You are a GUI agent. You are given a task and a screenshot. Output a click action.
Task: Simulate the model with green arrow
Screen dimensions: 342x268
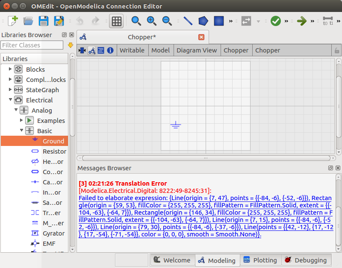tap(302, 21)
